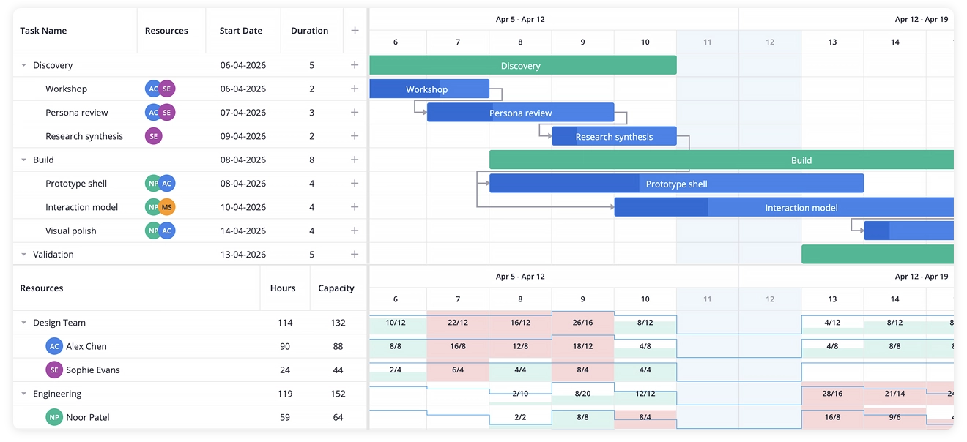Collapse the Engineering resource group
Image resolution: width=967 pixels, height=442 pixels.
tap(23, 394)
